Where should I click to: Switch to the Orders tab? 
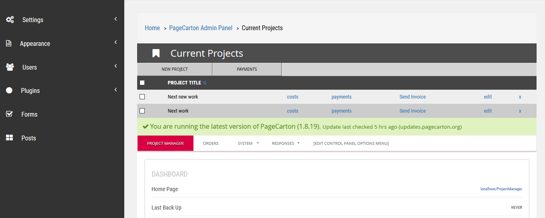pos(211,143)
